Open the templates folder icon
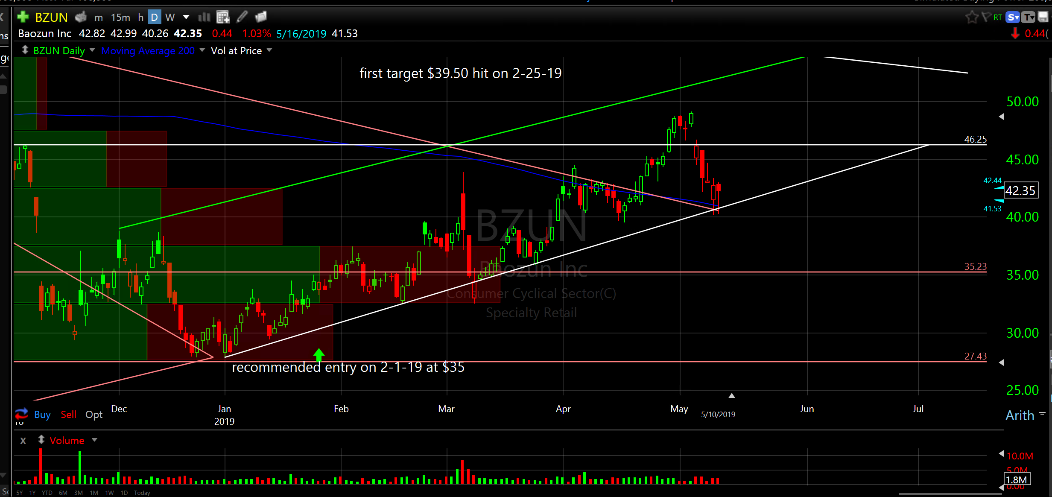1052x497 pixels. click(x=260, y=17)
